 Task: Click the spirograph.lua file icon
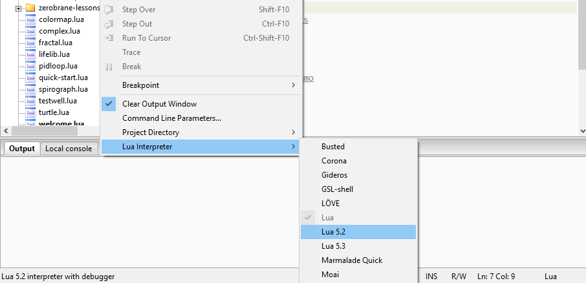30,89
